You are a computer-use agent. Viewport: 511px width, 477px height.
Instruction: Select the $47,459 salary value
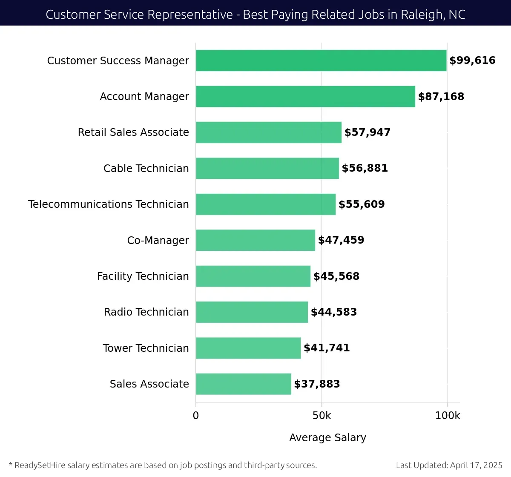(x=341, y=240)
